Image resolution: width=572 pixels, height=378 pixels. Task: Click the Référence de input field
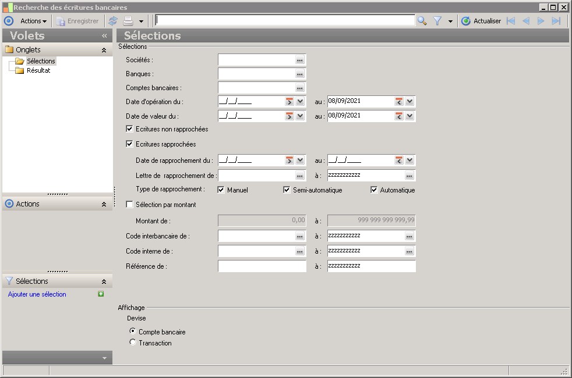[x=262, y=266]
